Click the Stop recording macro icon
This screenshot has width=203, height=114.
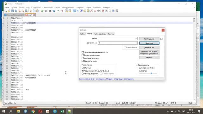click(107, 11)
